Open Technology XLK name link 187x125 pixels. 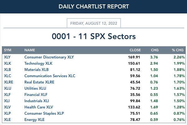coord(38,63)
